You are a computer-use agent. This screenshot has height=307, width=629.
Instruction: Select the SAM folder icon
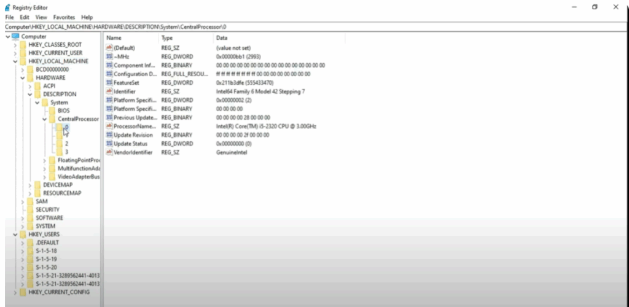point(30,201)
